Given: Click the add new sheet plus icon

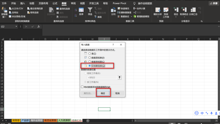Looking at the screenshot, I should pyautogui.click(x=88, y=121).
